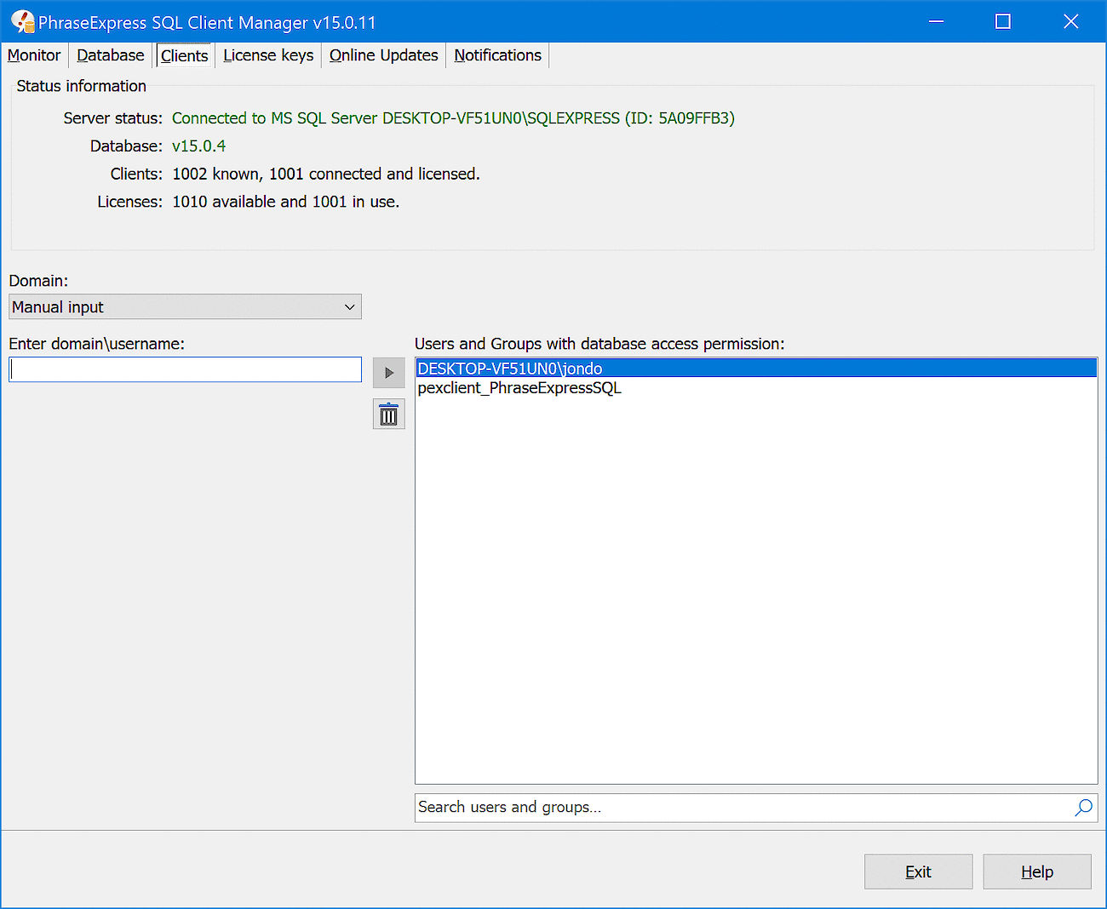
Task: Open the License keys tab
Action: click(268, 55)
